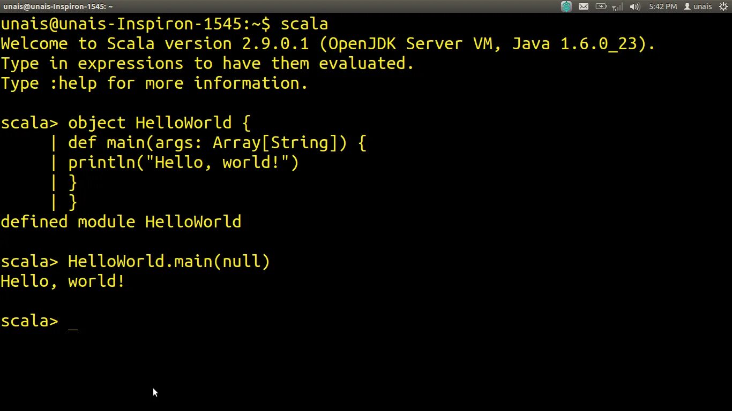Click the 'Welcome to Scala version' banner line
The image size is (732, 411).
pos(327,44)
